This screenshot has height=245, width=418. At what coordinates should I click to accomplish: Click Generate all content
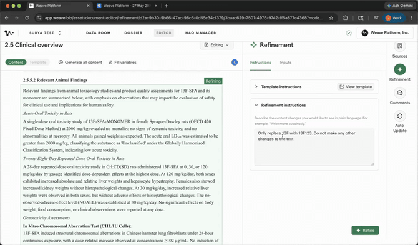(x=80, y=62)
